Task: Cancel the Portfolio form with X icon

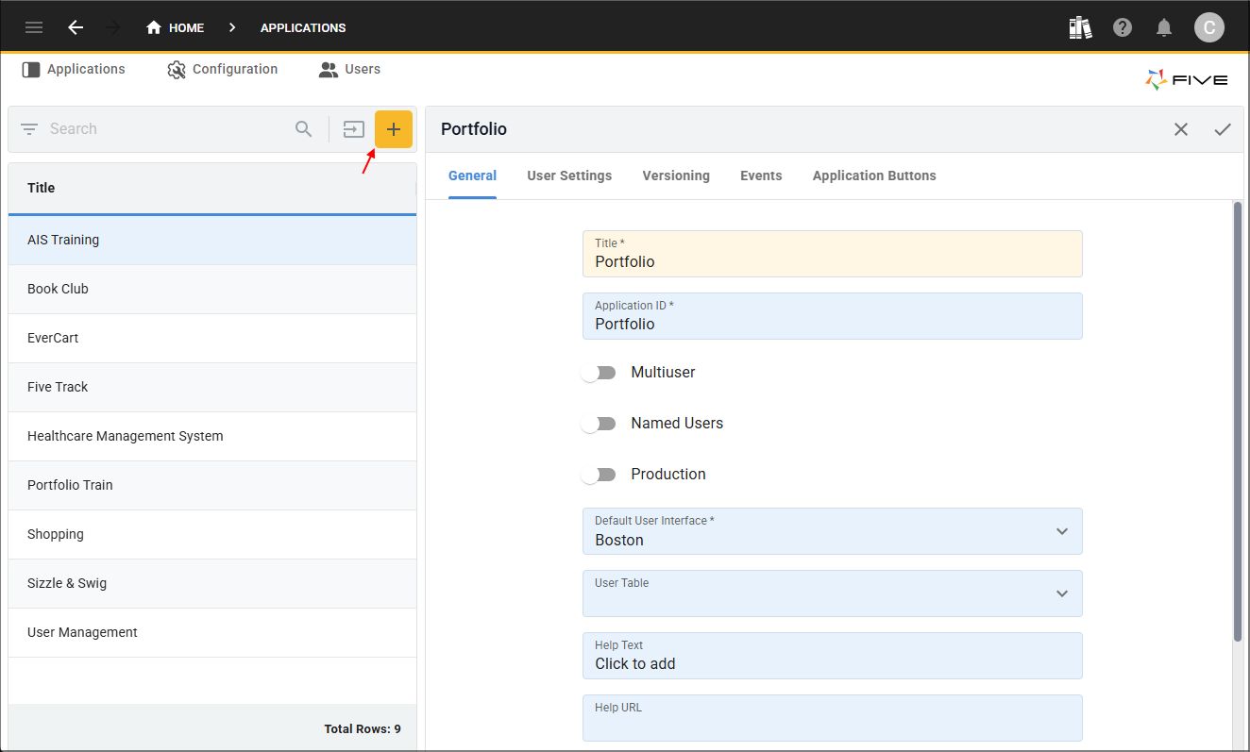Action: point(1181,129)
